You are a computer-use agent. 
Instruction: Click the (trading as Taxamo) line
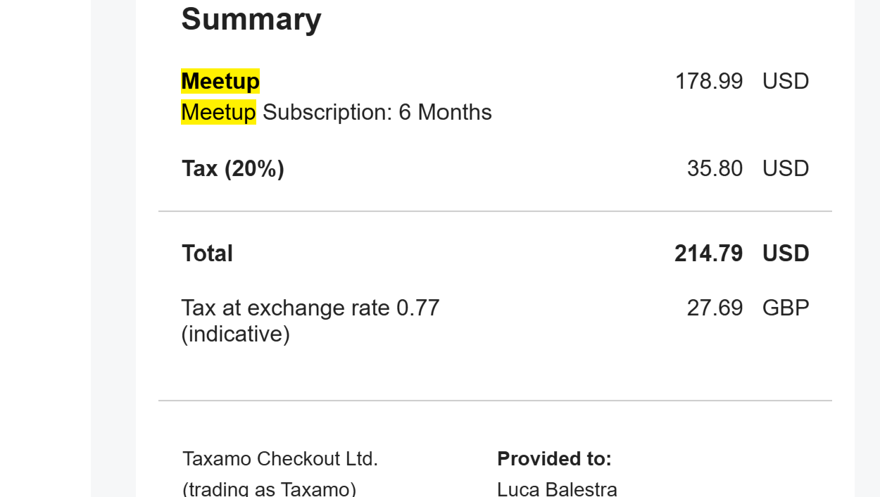point(269,489)
